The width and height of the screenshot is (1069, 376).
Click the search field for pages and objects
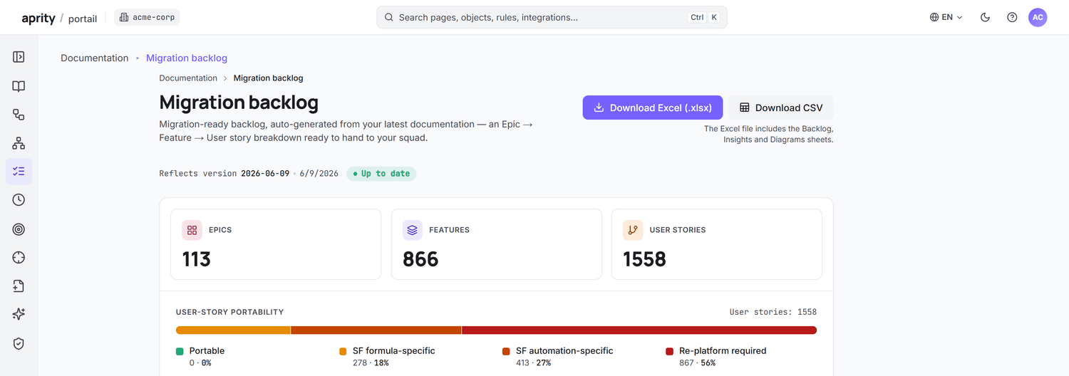pyautogui.click(x=552, y=17)
